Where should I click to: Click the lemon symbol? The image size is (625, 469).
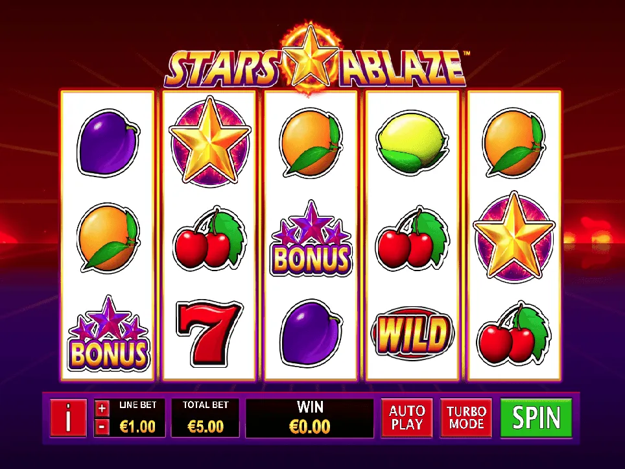pyautogui.click(x=411, y=142)
